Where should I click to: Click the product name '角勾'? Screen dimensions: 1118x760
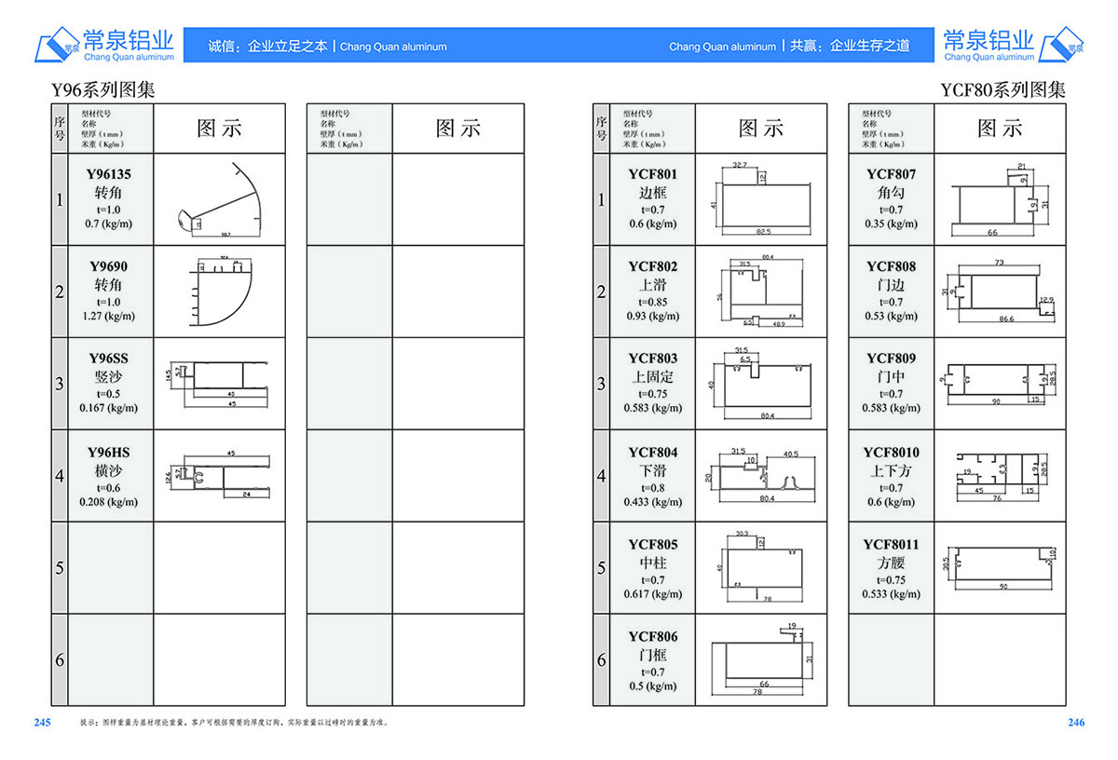tap(892, 193)
